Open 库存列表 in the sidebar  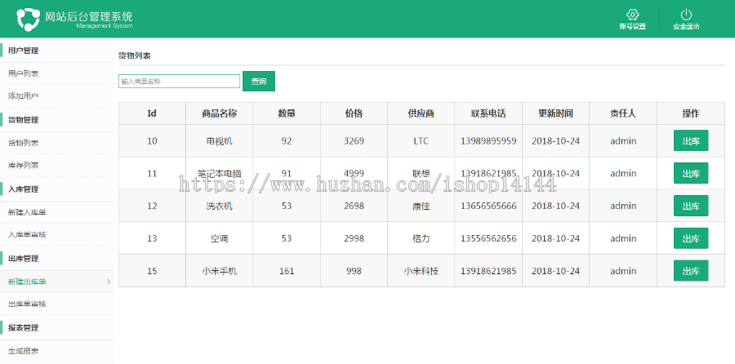pyautogui.click(x=24, y=166)
